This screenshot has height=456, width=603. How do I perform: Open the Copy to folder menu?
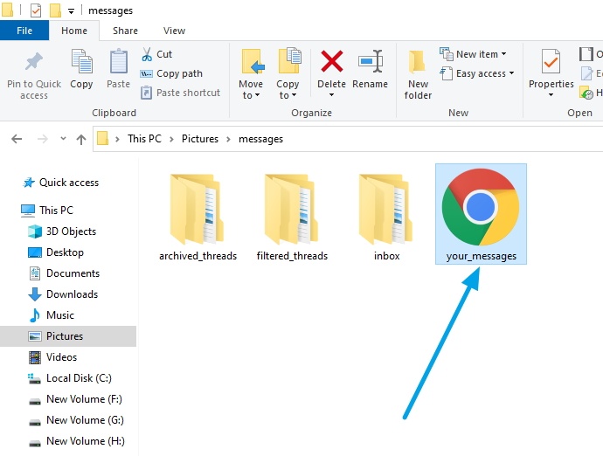point(288,74)
